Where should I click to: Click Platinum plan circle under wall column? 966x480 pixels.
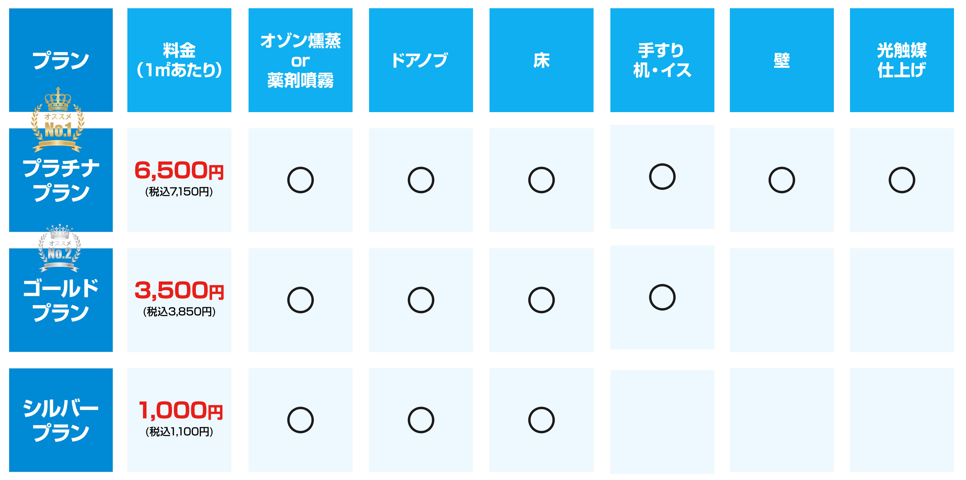pyautogui.click(x=782, y=180)
